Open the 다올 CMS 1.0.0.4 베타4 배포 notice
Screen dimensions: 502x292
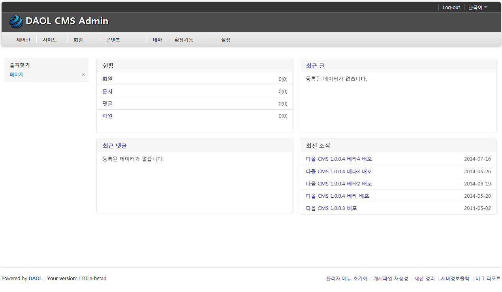click(338, 159)
